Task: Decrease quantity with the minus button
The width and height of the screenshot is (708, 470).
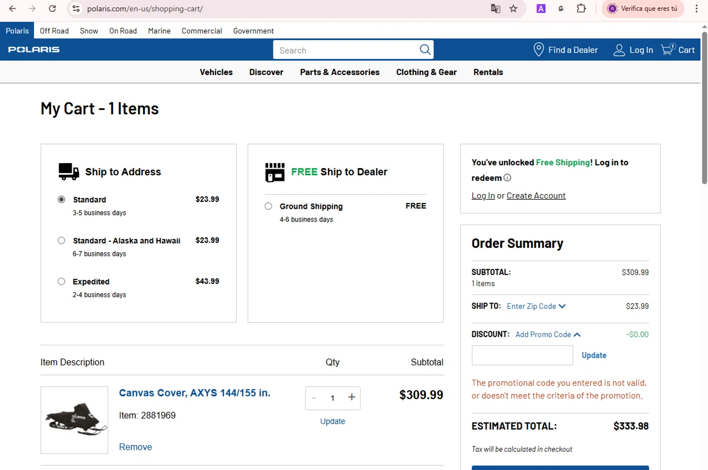Action: 314,398
